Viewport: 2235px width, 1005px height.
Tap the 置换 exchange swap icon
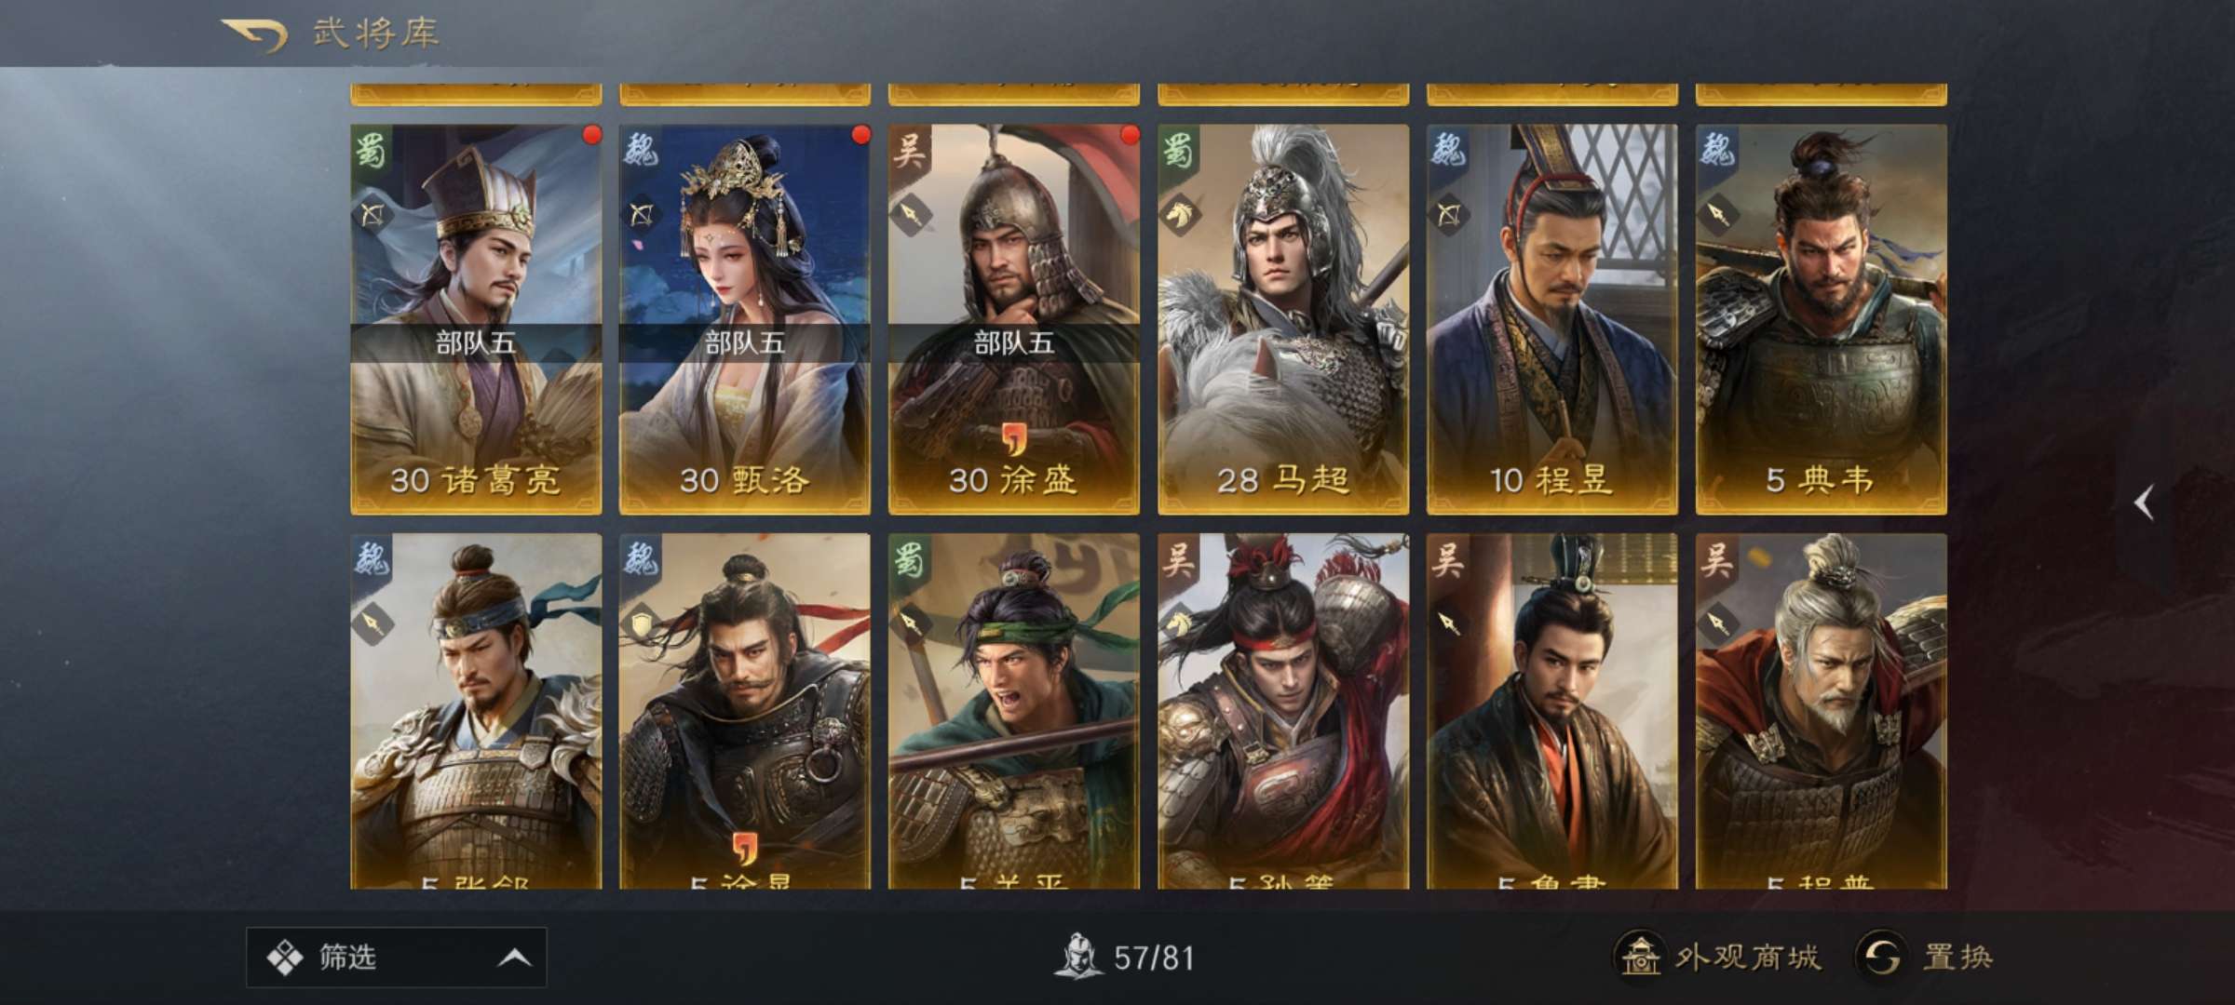1881,956
